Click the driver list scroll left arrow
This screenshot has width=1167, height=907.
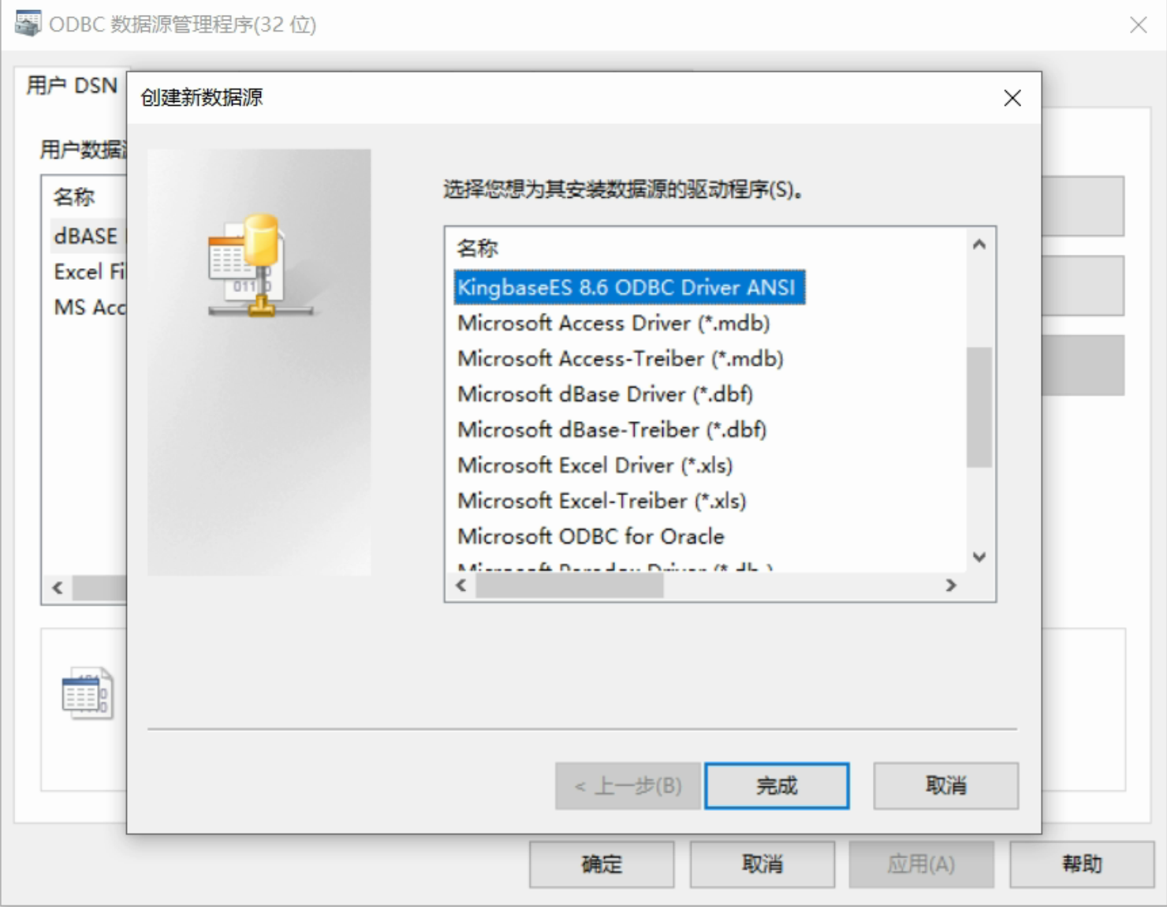click(x=461, y=585)
